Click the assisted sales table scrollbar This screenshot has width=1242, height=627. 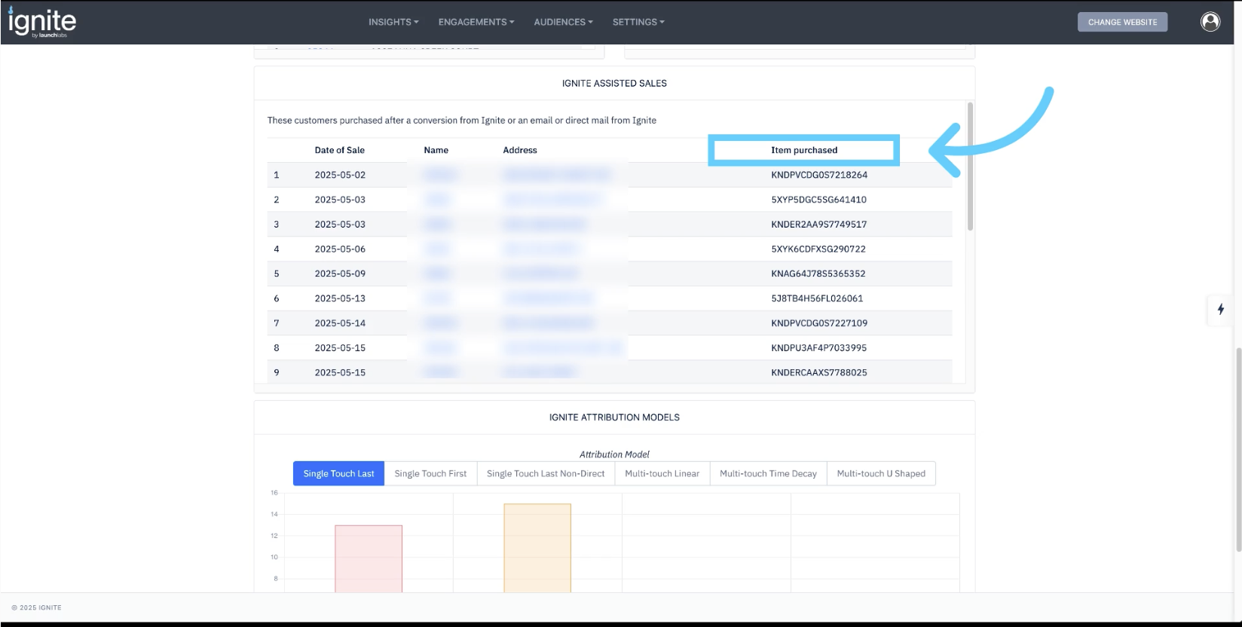[x=970, y=167]
